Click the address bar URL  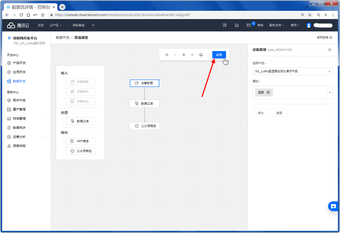click(122, 15)
